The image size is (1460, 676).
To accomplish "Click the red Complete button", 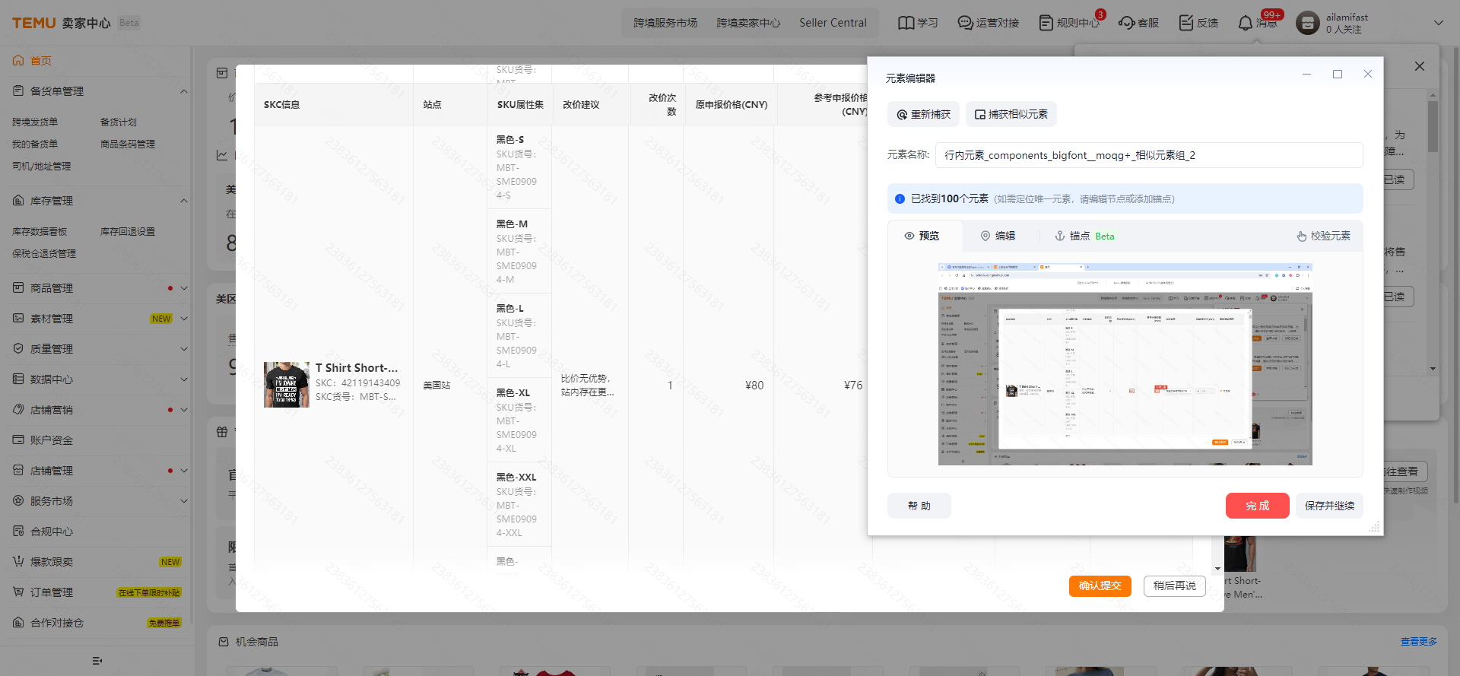I will (x=1257, y=506).
